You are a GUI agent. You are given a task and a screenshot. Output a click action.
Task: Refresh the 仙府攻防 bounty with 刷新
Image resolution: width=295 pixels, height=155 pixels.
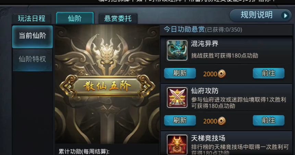pos(180,120)
